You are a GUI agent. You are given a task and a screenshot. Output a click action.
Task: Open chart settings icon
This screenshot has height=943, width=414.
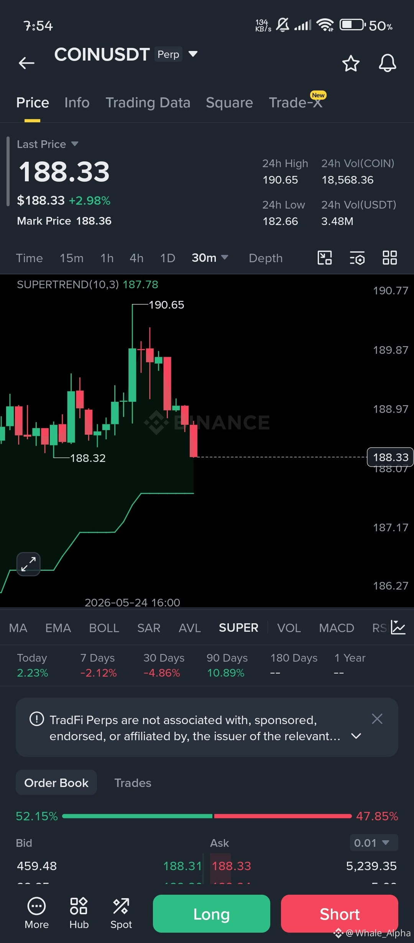pos(357,258)
